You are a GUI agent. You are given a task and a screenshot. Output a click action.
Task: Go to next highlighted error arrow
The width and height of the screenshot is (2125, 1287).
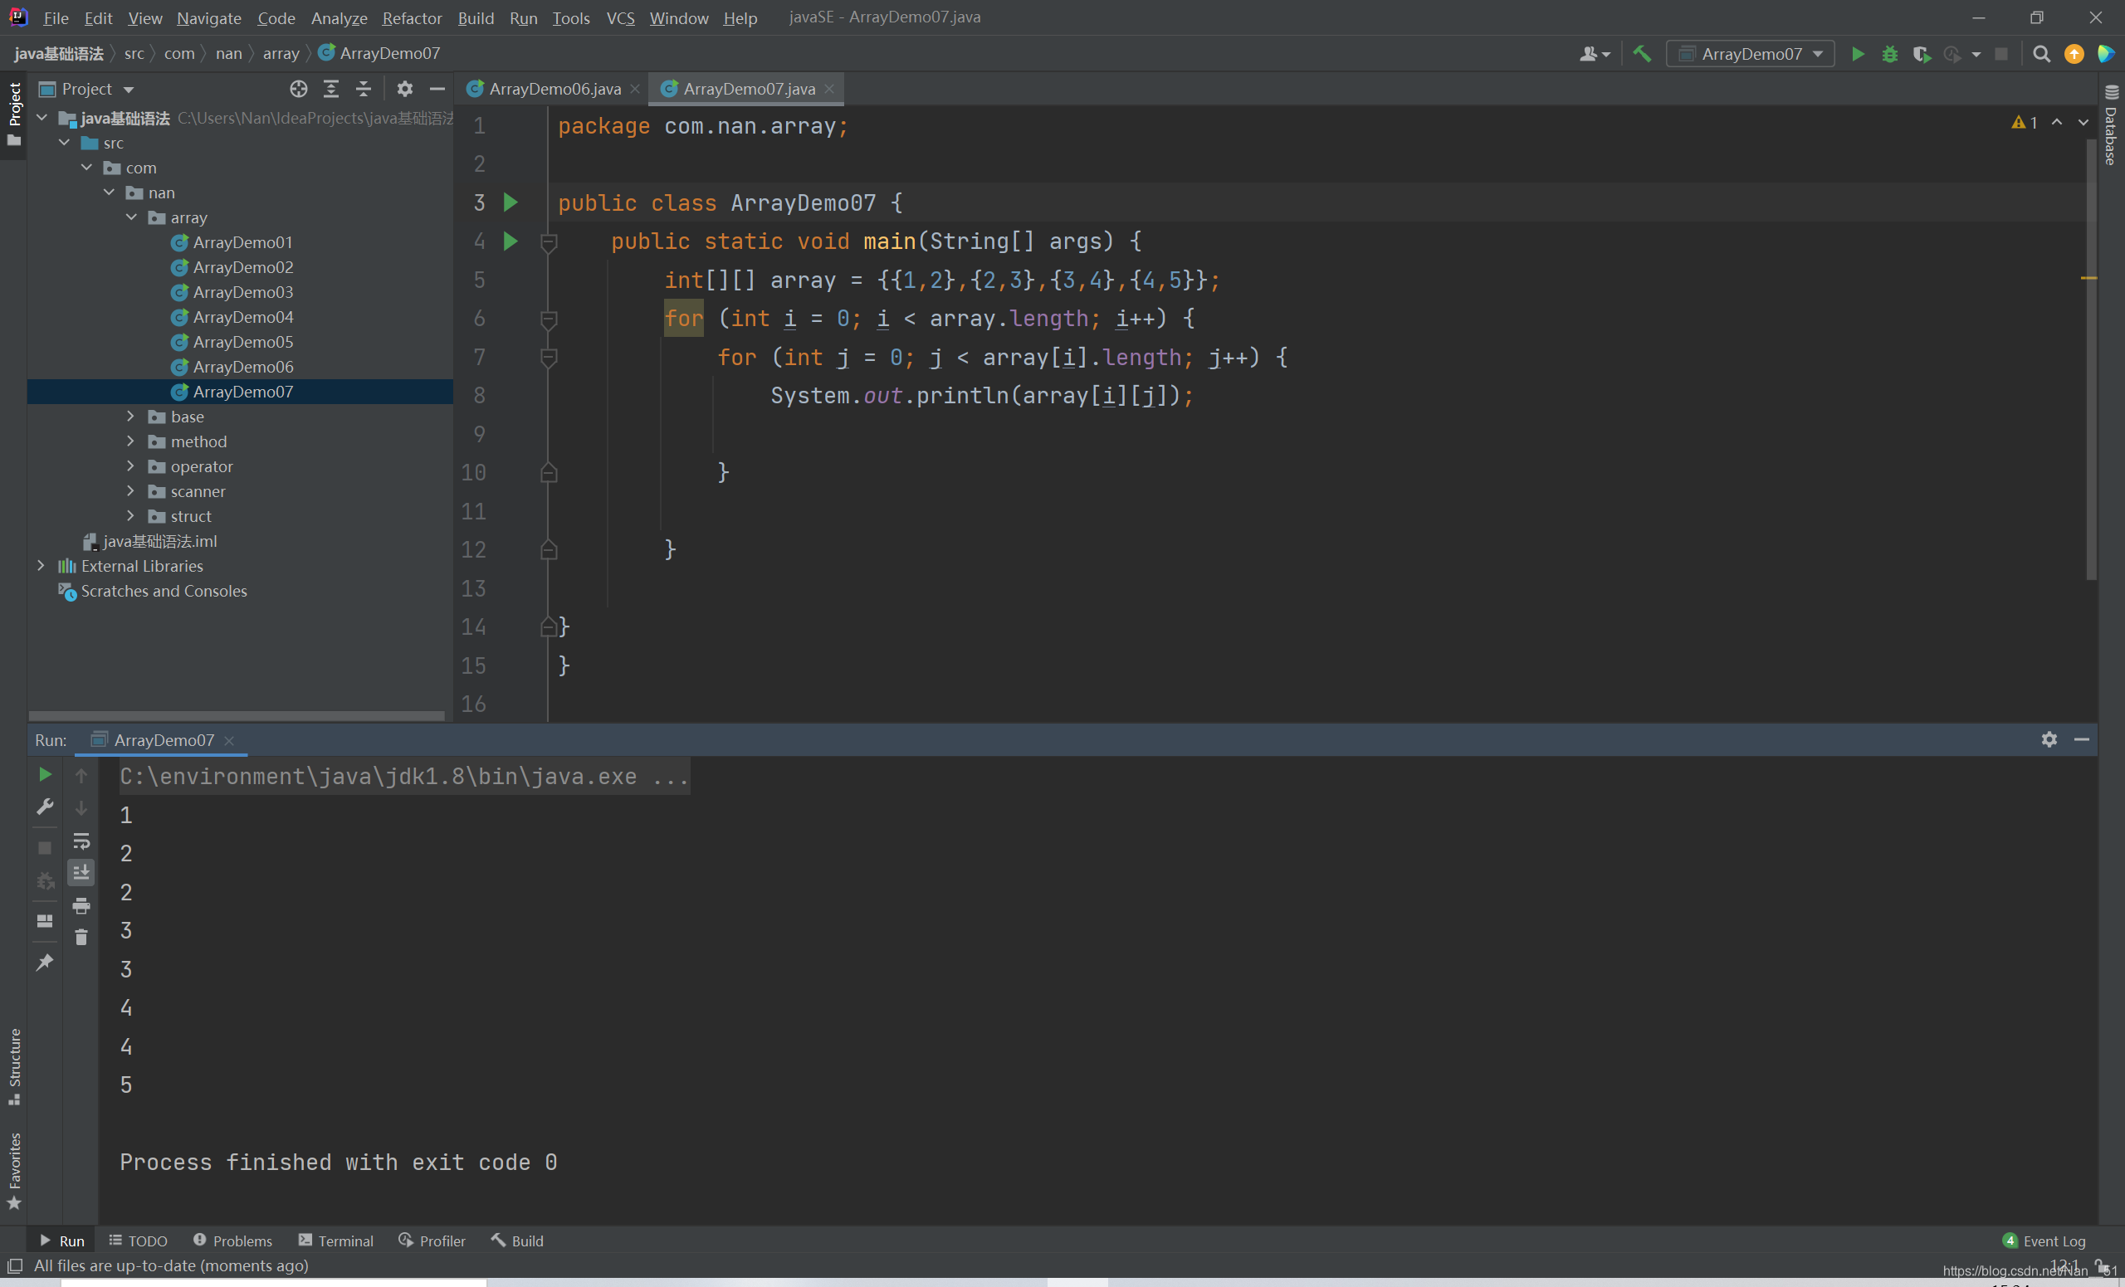(2083, 123)
